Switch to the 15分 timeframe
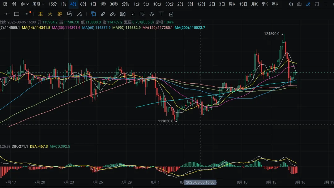The image size is (334, 188). tap(53, 4)
